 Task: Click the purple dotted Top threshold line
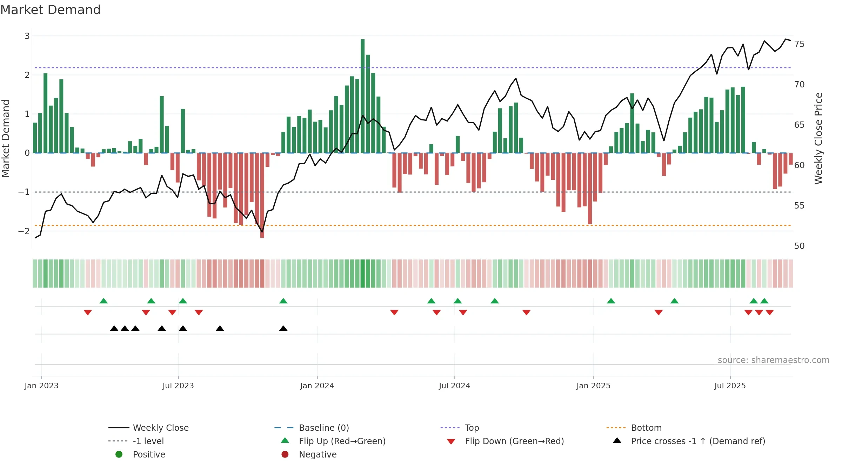(x=413, y=67)
